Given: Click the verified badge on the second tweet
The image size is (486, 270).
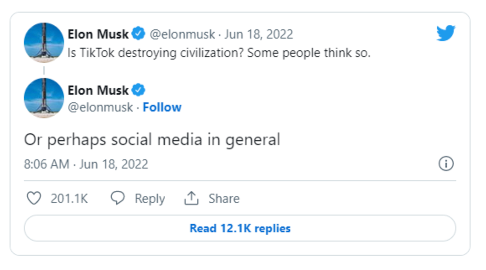Looking at the screenshot, I should point(137,90).
